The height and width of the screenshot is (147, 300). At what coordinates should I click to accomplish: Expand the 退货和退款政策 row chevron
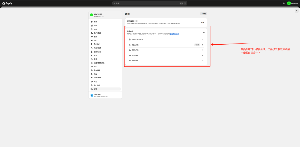click(x=202, y=39)
